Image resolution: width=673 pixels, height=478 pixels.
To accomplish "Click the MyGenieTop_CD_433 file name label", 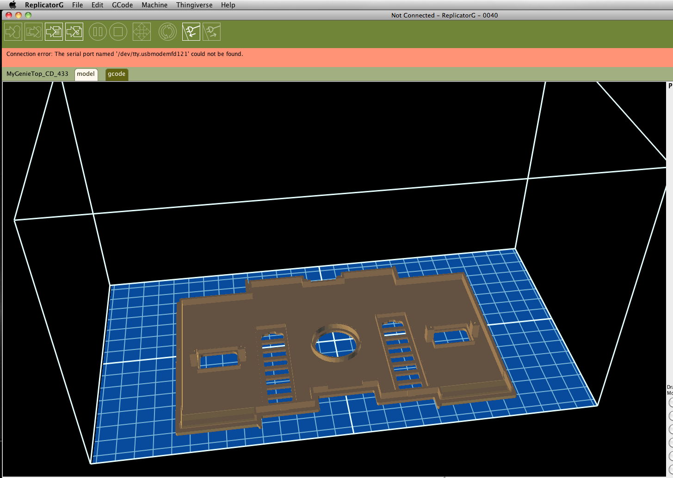I will coord(37,74).
